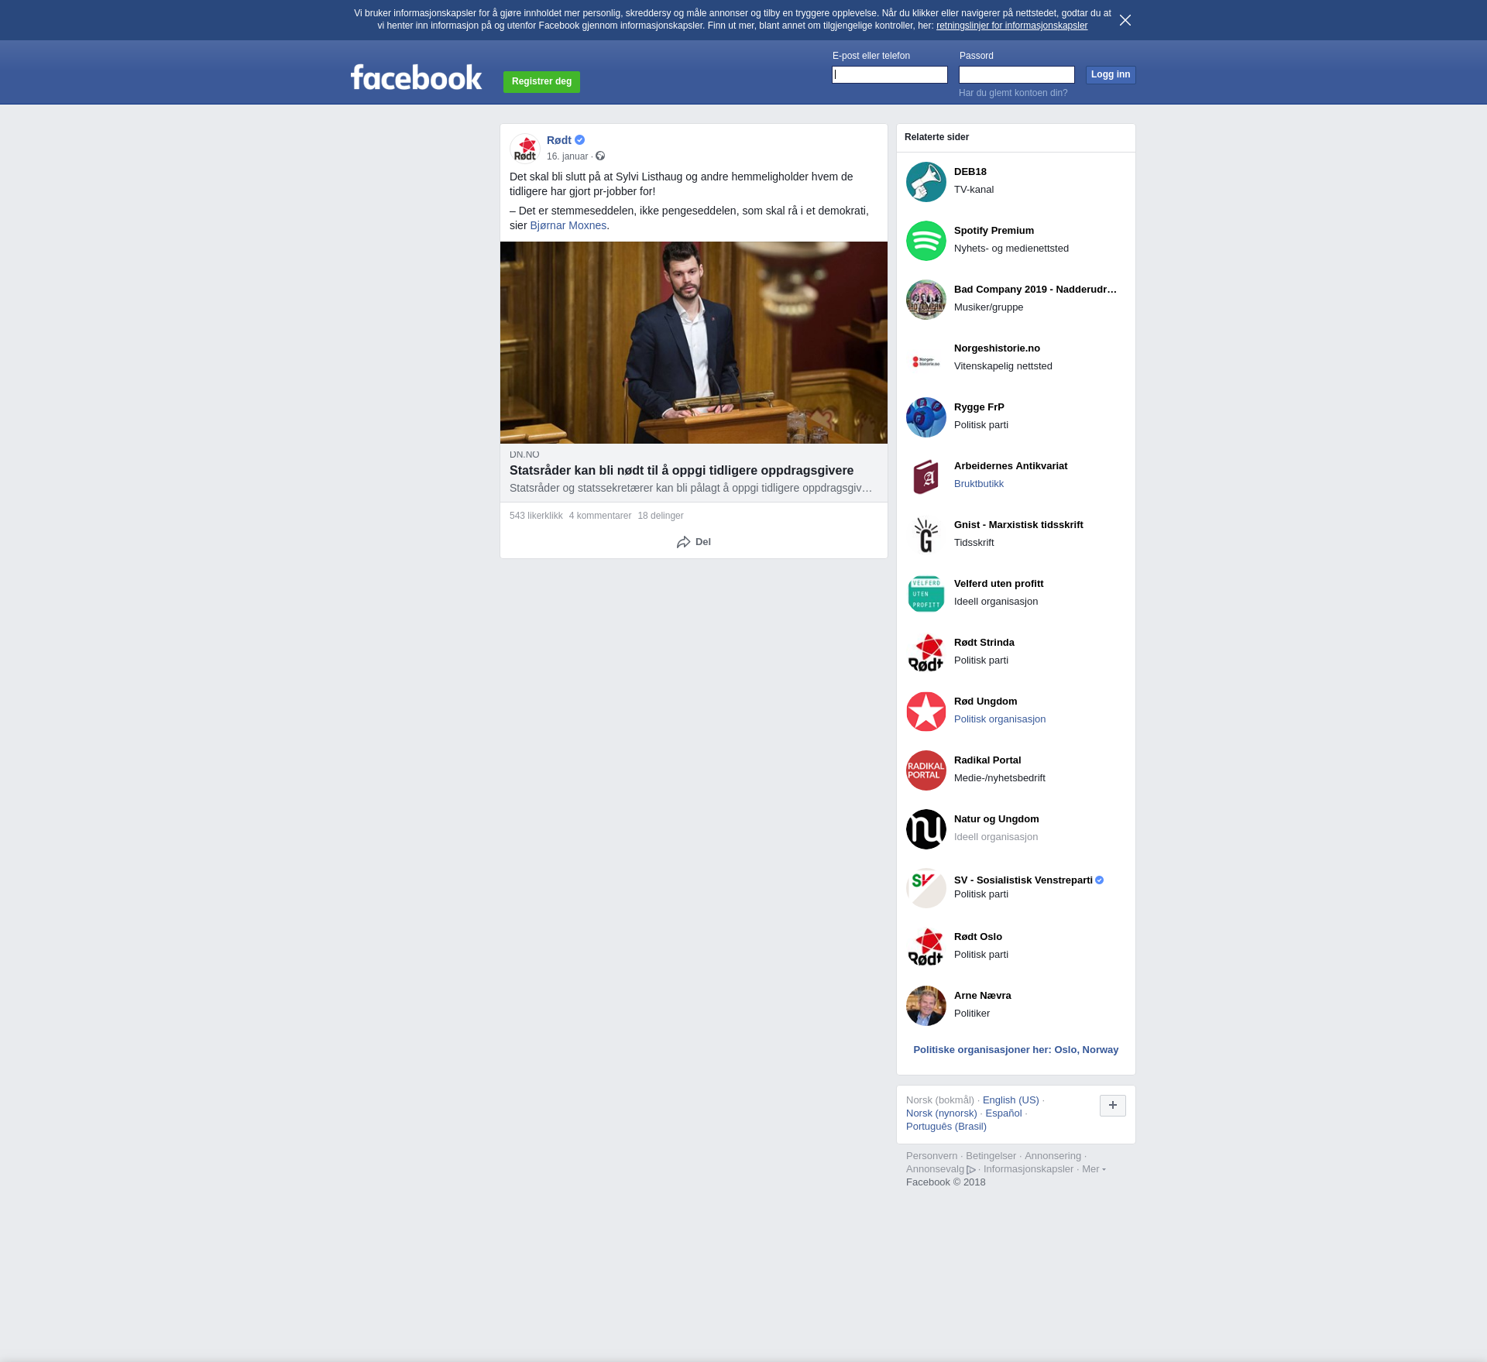Click the Rødt page avatar on post
The height and width of the screenshot is (1362, 1487).
[x=525, y=148]
